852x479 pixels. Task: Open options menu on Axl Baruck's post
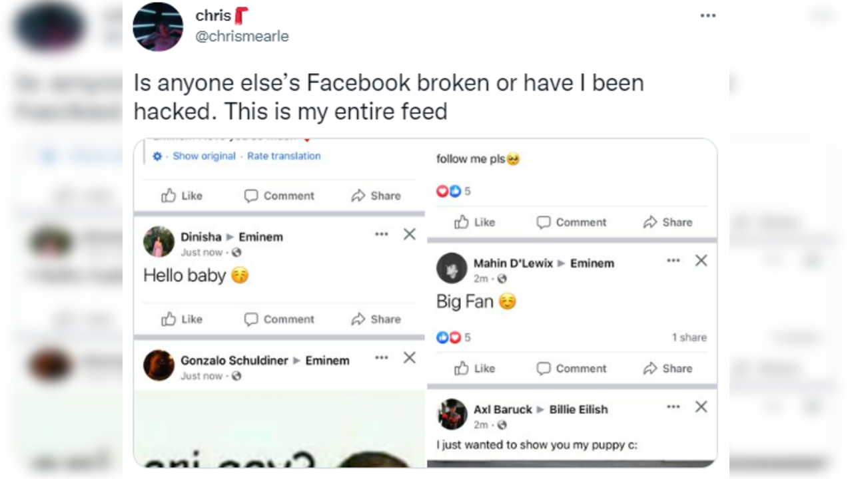tap(673, 406)
